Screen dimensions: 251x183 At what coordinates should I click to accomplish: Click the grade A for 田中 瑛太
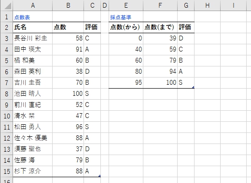coord(92,50)
